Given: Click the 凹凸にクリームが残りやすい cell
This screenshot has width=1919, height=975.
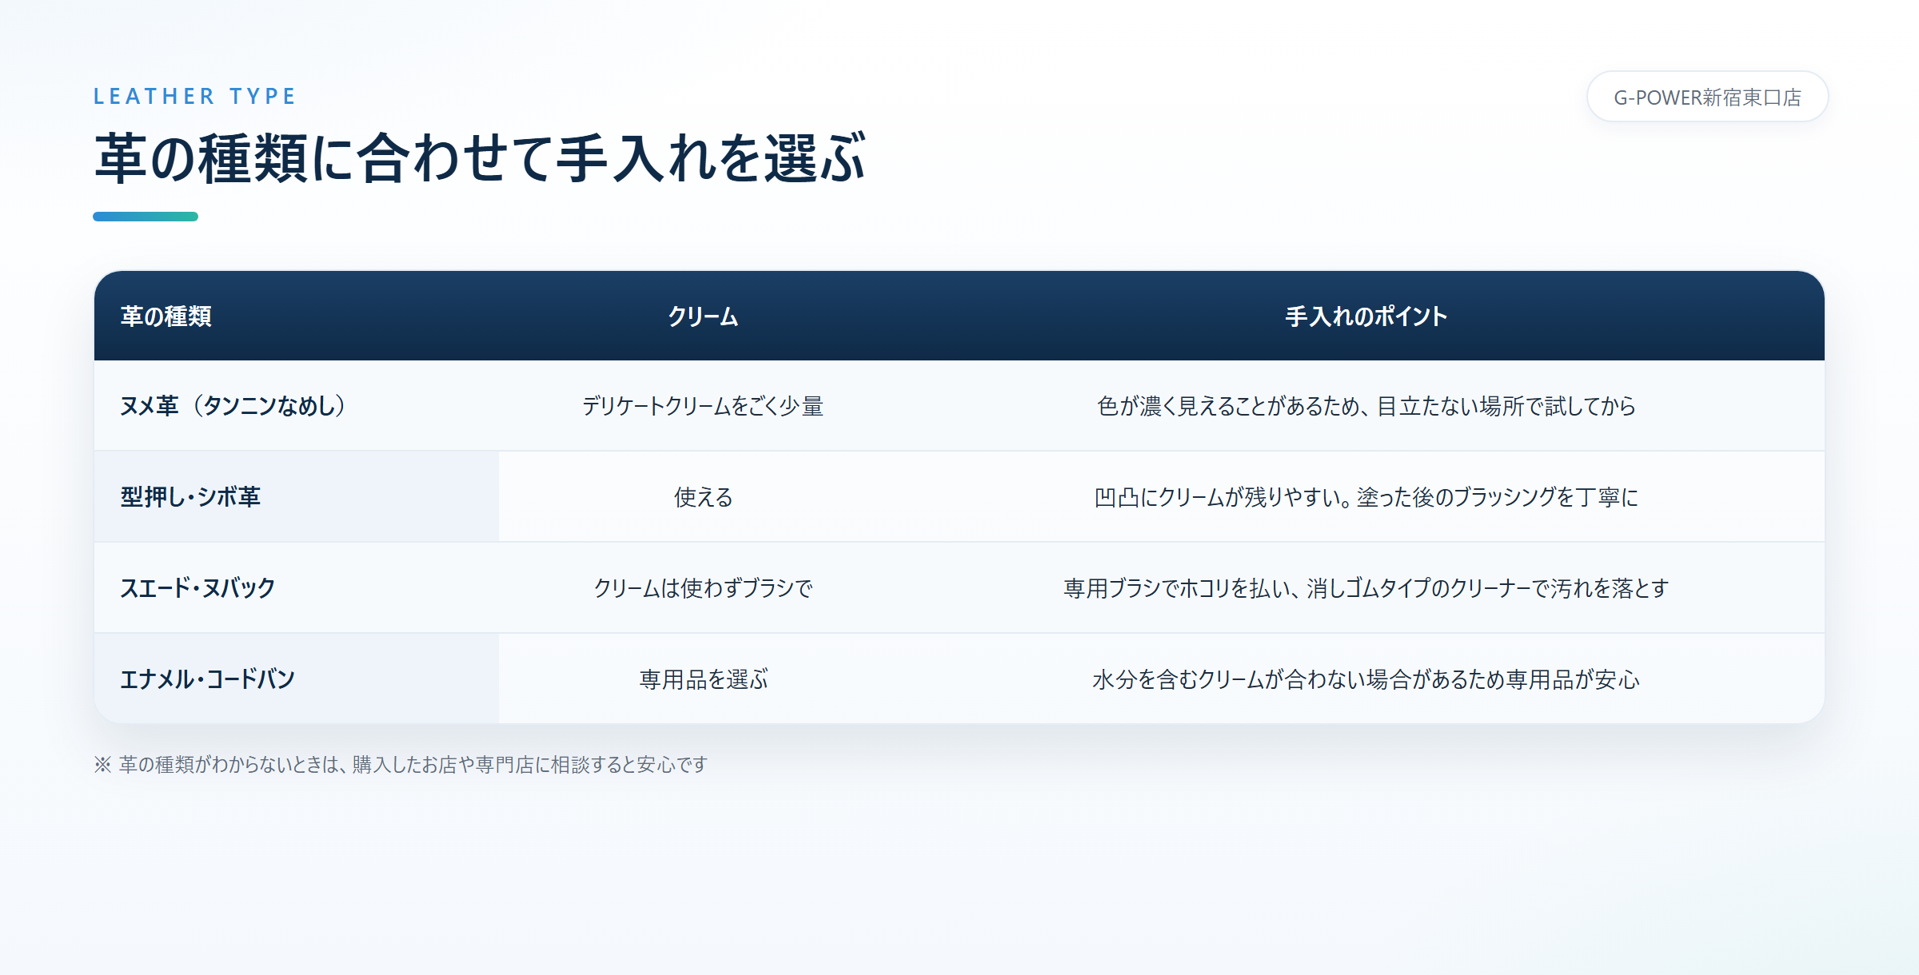Looking at the screenshot, I should tap(1366, 497).
